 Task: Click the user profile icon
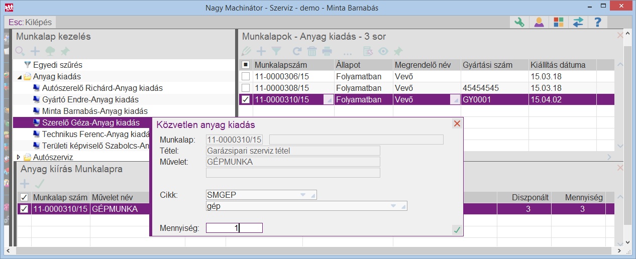point(539,22)
